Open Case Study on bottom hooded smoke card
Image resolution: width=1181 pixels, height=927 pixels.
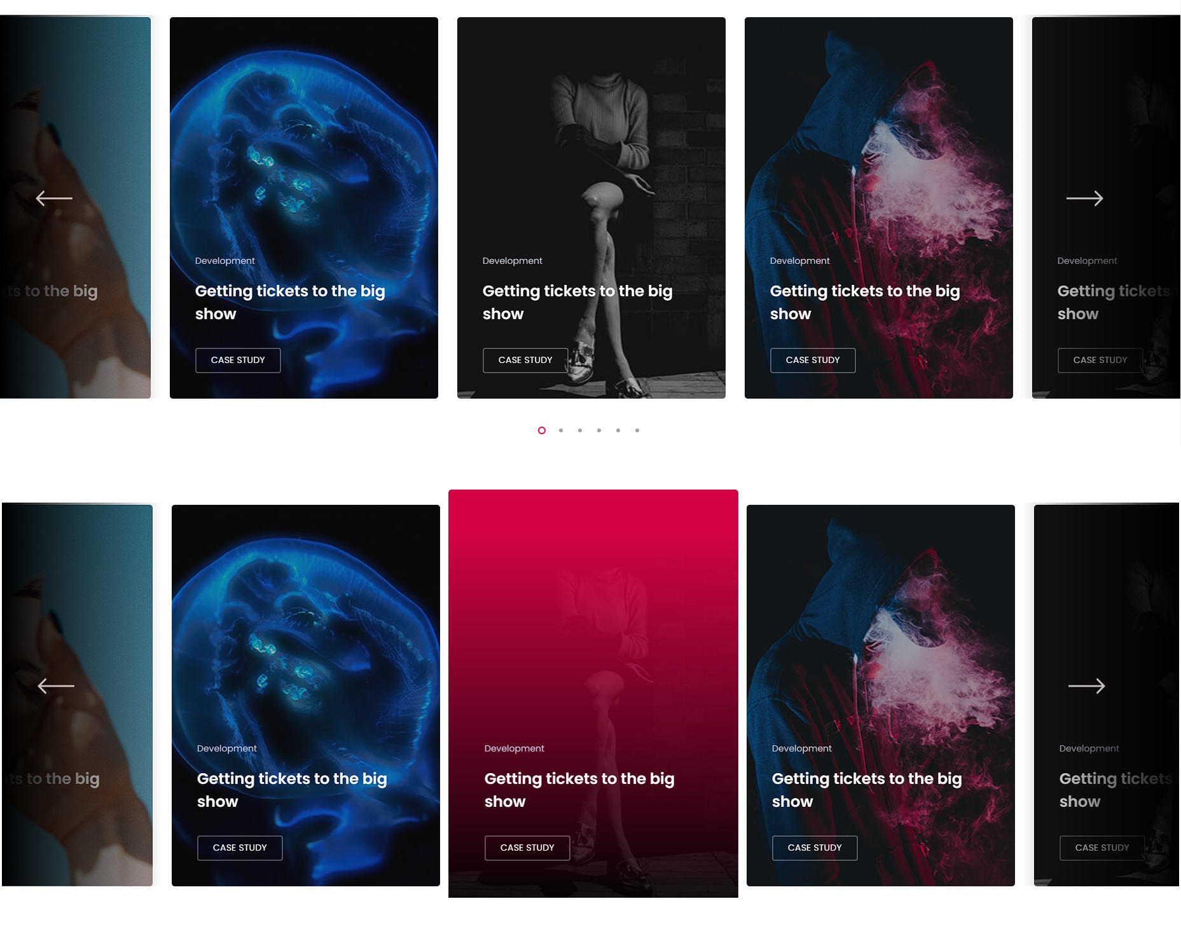pyautogui.click(x=815, y=848)
